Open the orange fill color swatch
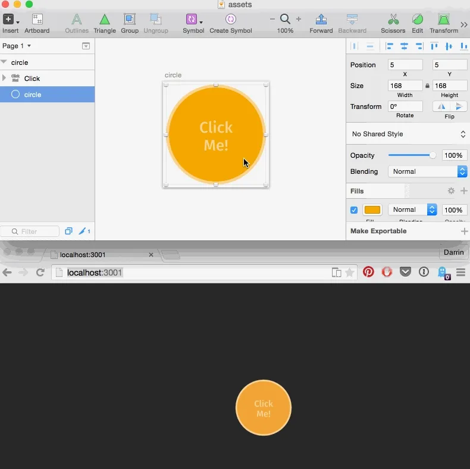470x469 pixels. [x=372, y=210]
